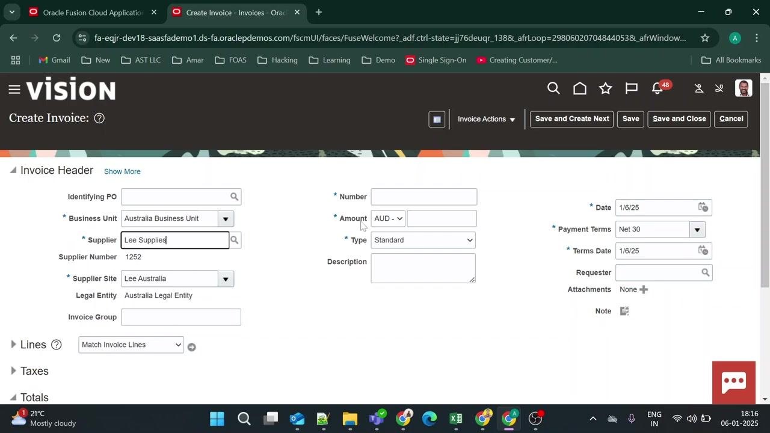Open Excel from the Windows taskbar
This screenshot has height=433, width=770.
pos(456,419)
